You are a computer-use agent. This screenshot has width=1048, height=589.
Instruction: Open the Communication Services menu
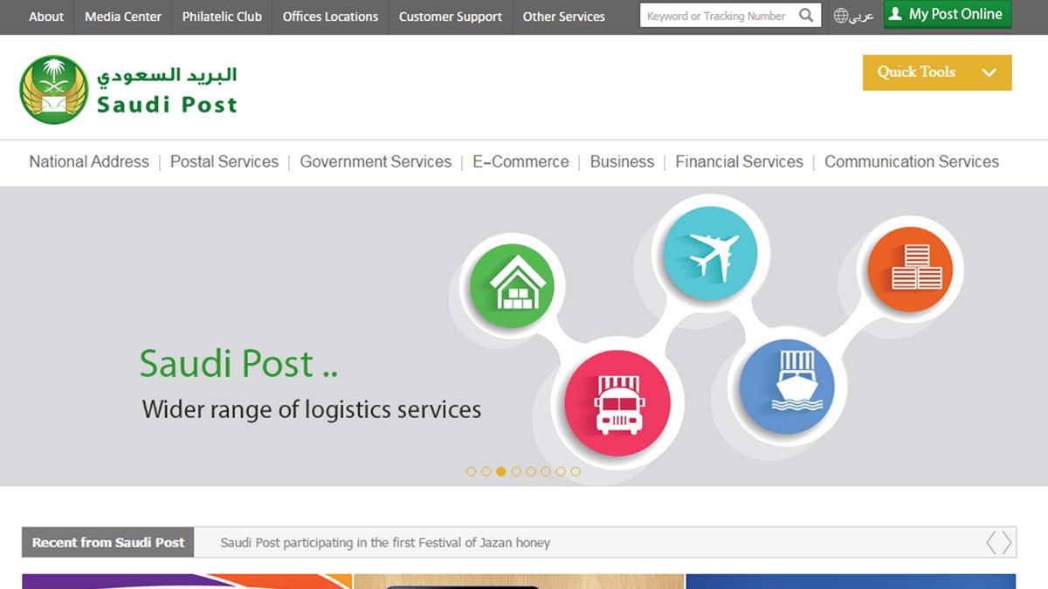point(912,161)
